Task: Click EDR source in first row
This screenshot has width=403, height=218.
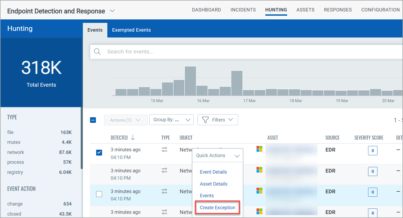Action: (x=330, y=150)
